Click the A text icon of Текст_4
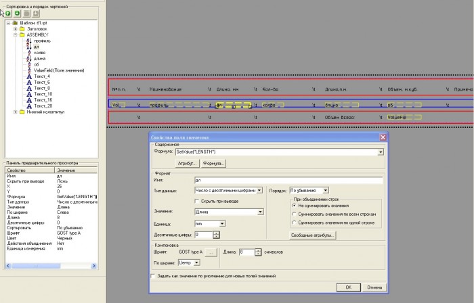Viewport: 474px width, 303px height. click(x=29, y=76)
